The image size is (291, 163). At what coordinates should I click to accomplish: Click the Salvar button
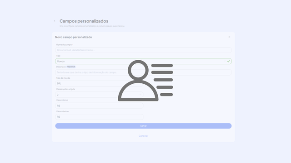click(x=143, y=126)
